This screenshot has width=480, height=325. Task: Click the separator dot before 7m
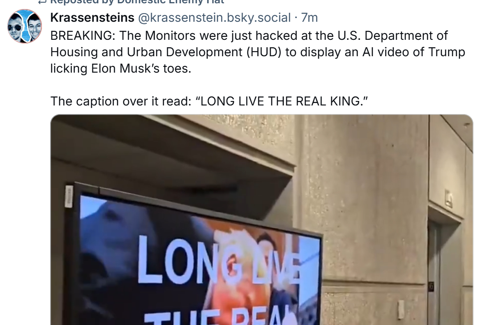pos(296,18)
